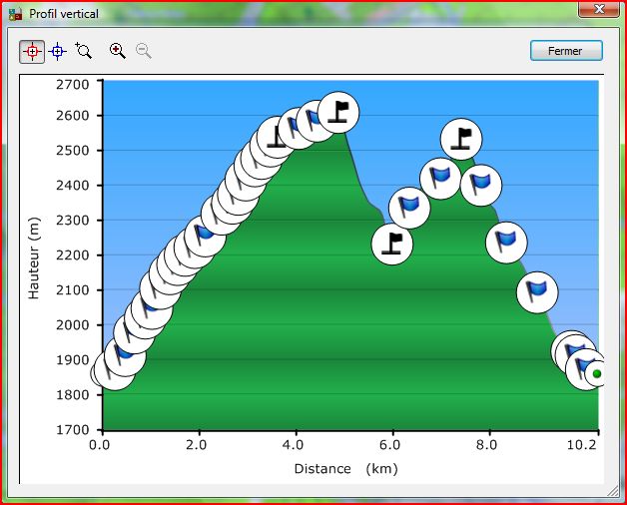Click the blue flag marker near 8.4 km
This screenshot has height=505, width=627.
507,241
